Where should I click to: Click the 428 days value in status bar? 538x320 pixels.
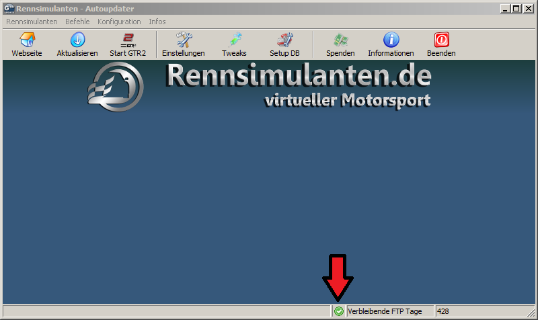pos(443,311)
